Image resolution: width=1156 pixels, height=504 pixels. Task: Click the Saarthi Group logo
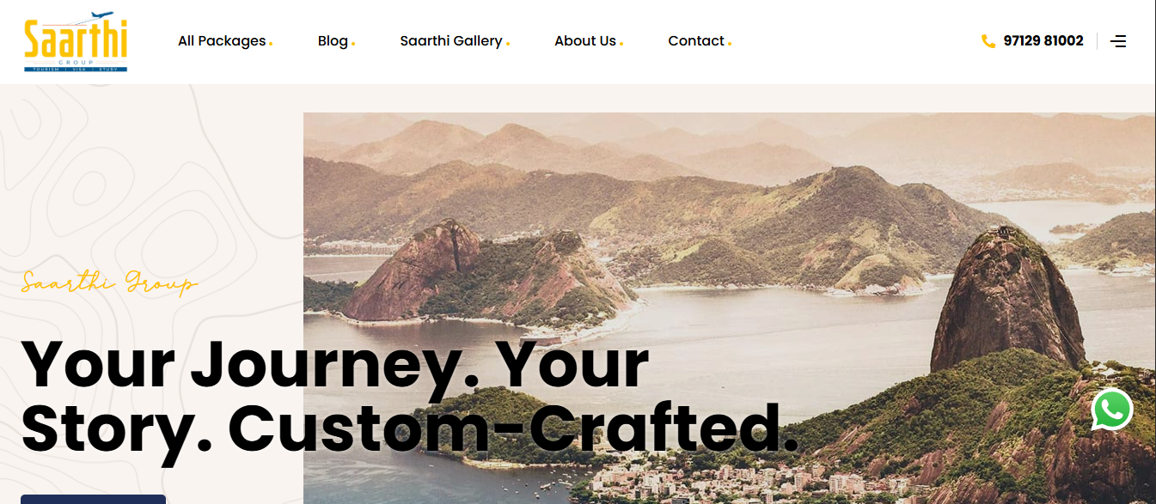[76, 42]
